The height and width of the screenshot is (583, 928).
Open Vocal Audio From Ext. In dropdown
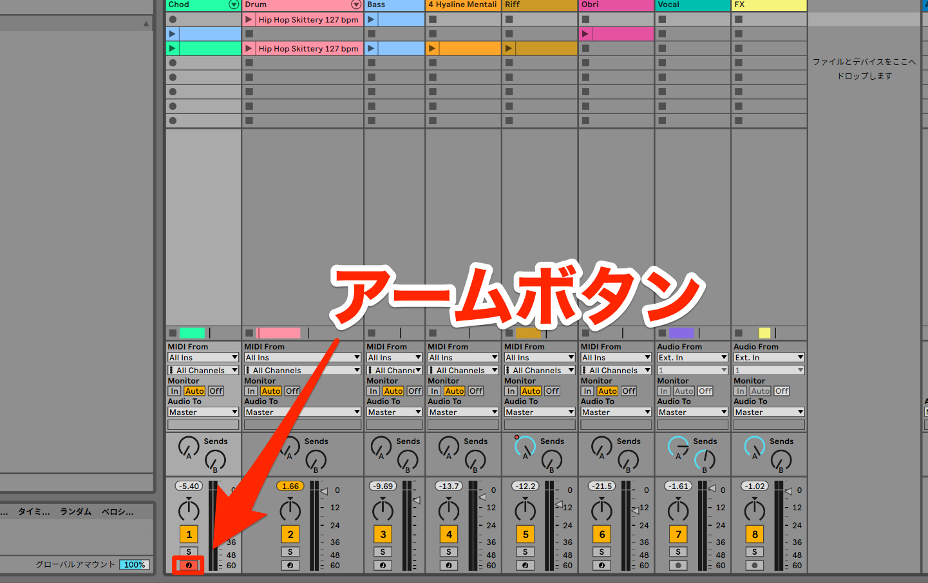(692, 358)
